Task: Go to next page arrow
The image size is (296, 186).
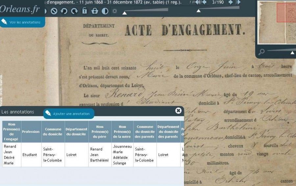Action: pos(231,2)
